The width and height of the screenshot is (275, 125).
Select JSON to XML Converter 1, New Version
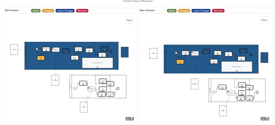click(249, 87)
